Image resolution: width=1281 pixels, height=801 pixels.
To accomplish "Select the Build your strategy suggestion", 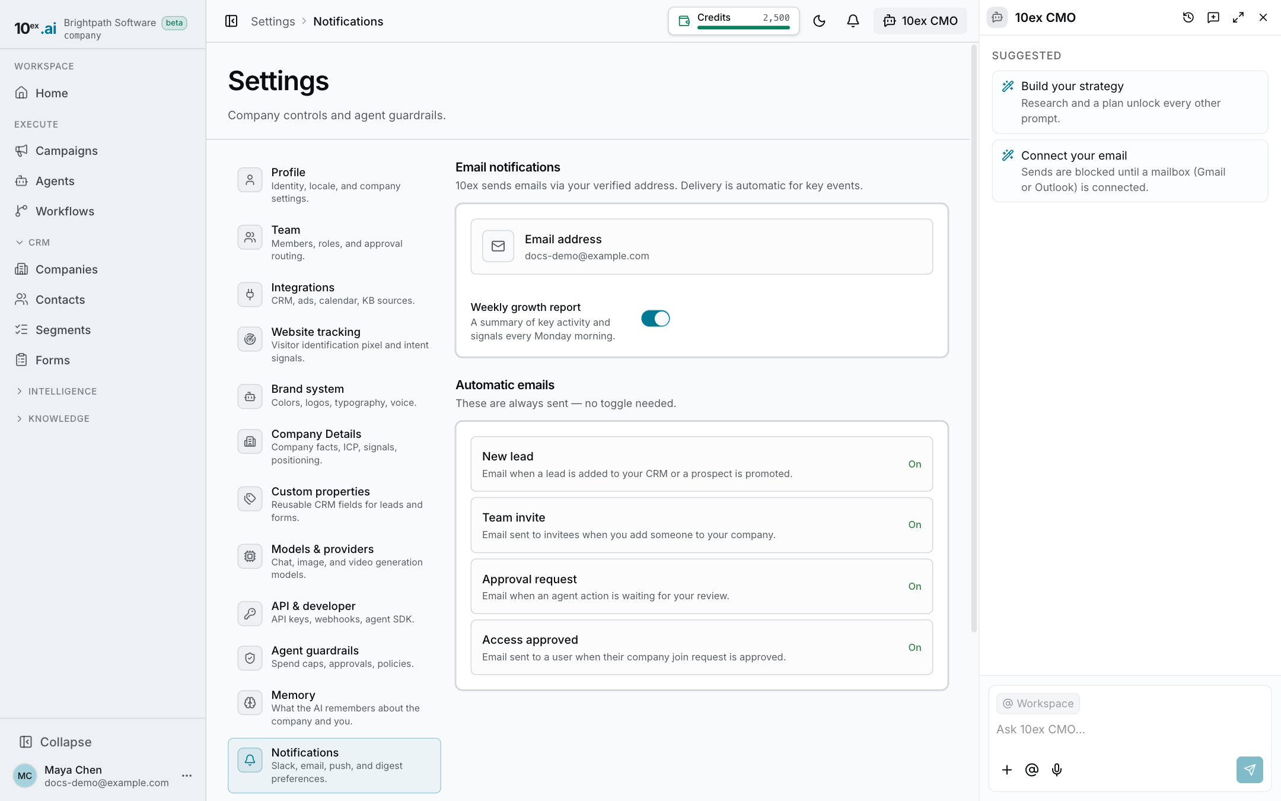I will [x=1130, y=102].
